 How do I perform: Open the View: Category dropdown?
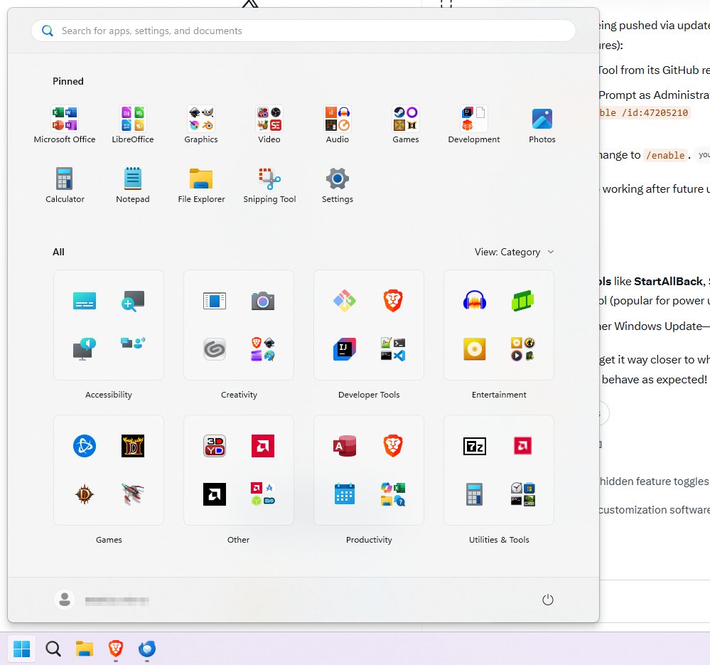pos(514,252)
